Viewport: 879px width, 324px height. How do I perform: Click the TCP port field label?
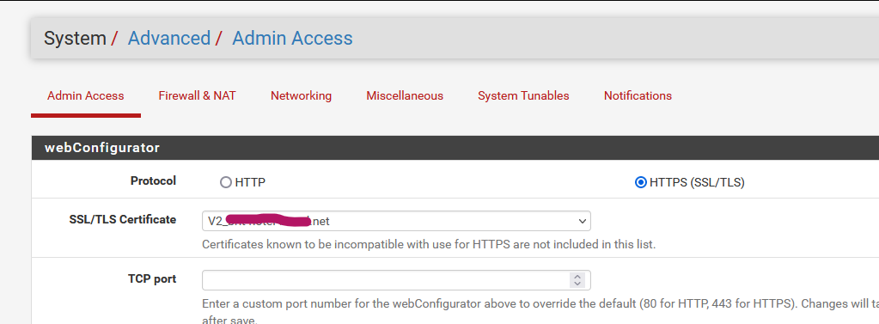tap(152, 278)
